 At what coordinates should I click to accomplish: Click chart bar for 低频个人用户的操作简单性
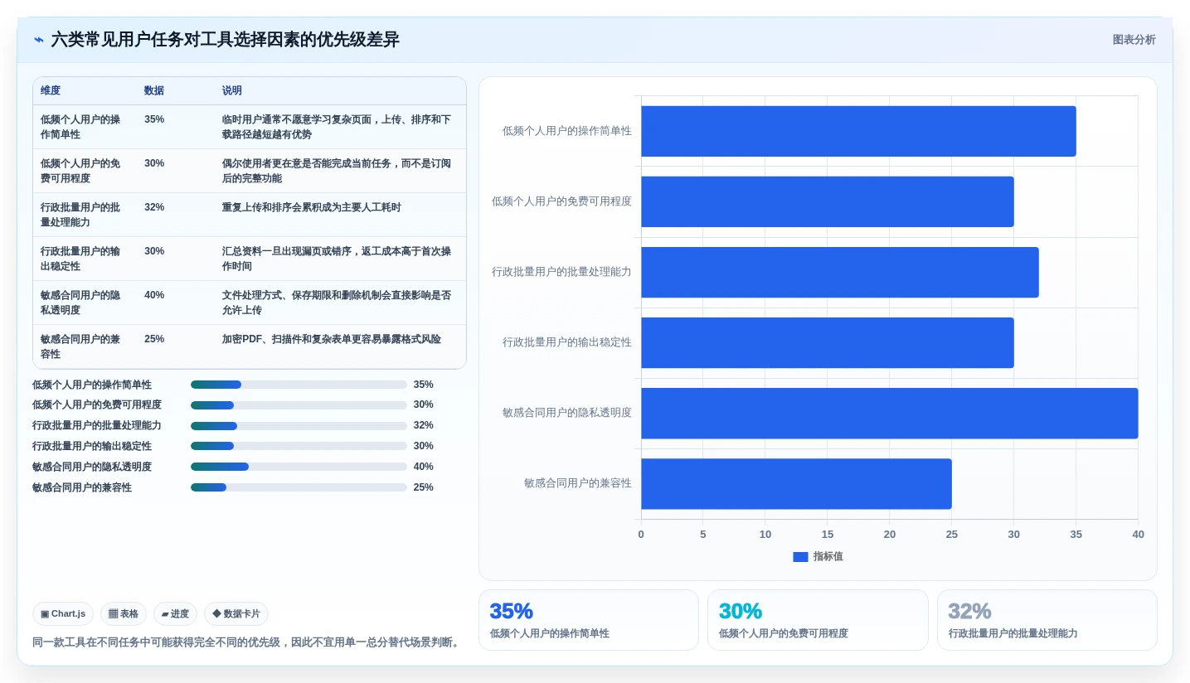tap(858, 131)
